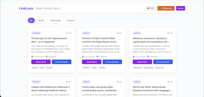Image resolution: width=204 pixels, height=97 pixels.
Task: Select the All filter
Action: click(31, 20)
